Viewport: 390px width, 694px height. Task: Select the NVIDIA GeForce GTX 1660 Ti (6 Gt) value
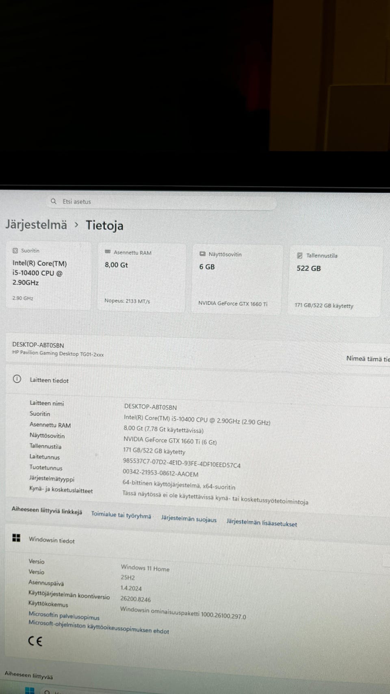coord(170,440)
